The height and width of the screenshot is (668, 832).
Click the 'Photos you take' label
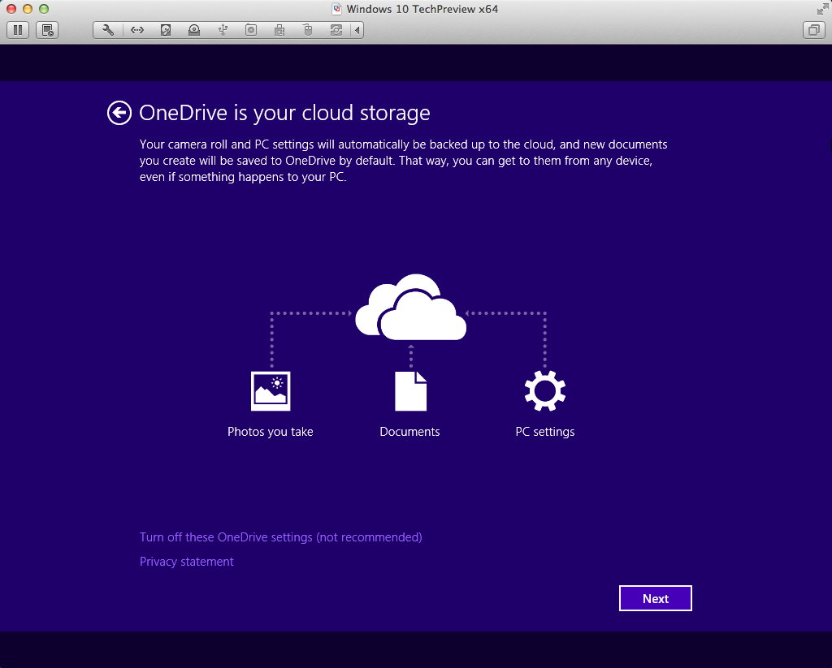click(270, 432)
